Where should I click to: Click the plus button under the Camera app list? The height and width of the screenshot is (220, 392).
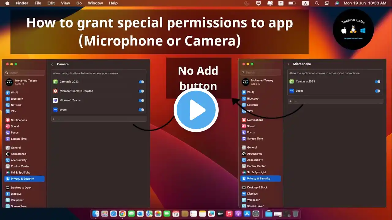[54, 119]
